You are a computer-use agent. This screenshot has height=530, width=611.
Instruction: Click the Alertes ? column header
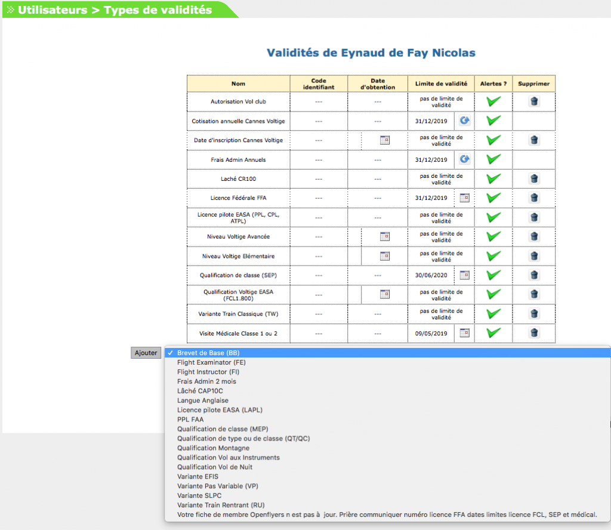pos(493,84)
